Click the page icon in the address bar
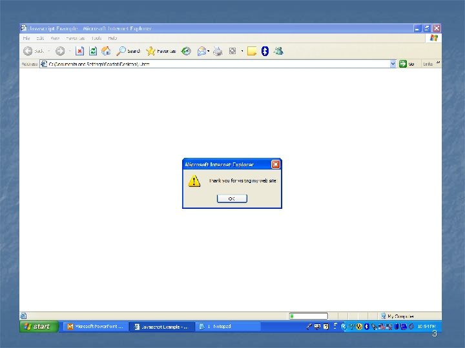 (x=44, y=64)
